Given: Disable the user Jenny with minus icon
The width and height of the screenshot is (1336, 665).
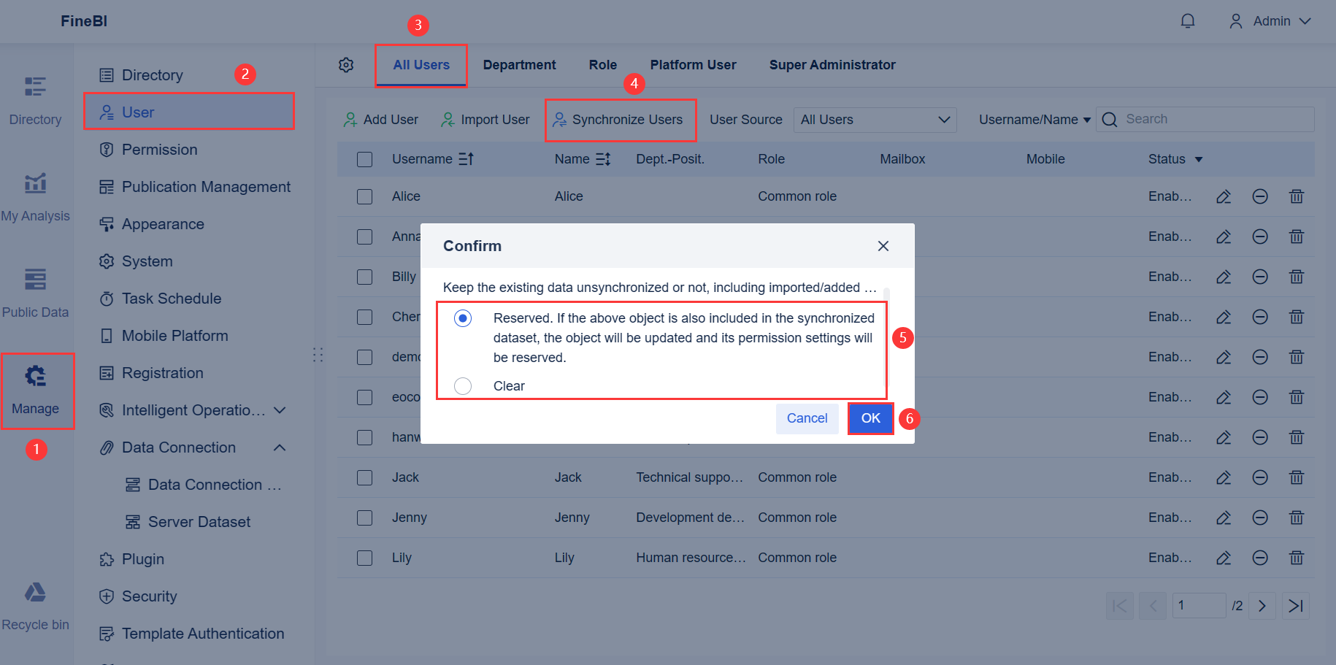Looking at the screenshot, I should point(1260,518).
